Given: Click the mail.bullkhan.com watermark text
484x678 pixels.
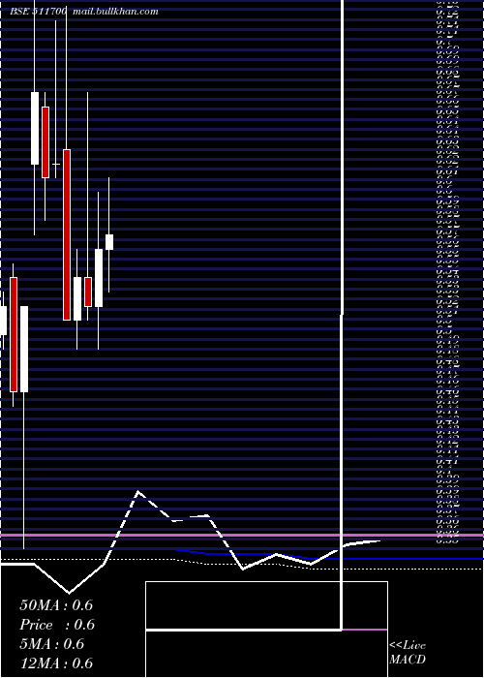Looking at the screenshot, I should pyautogui.click(x=115, y=12).
